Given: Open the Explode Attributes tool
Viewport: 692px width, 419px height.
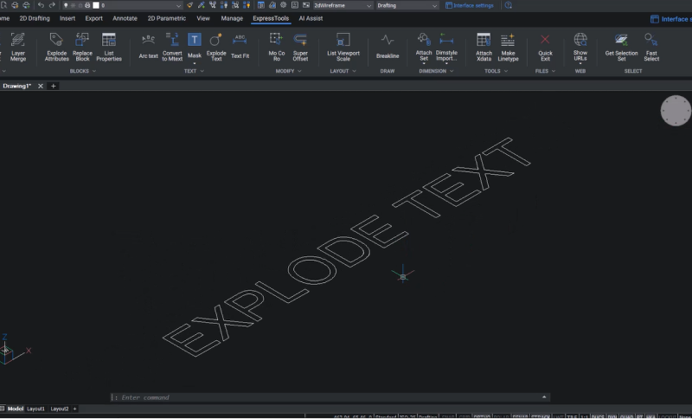Looking at the screenshot, I should (x=56, y=47).
